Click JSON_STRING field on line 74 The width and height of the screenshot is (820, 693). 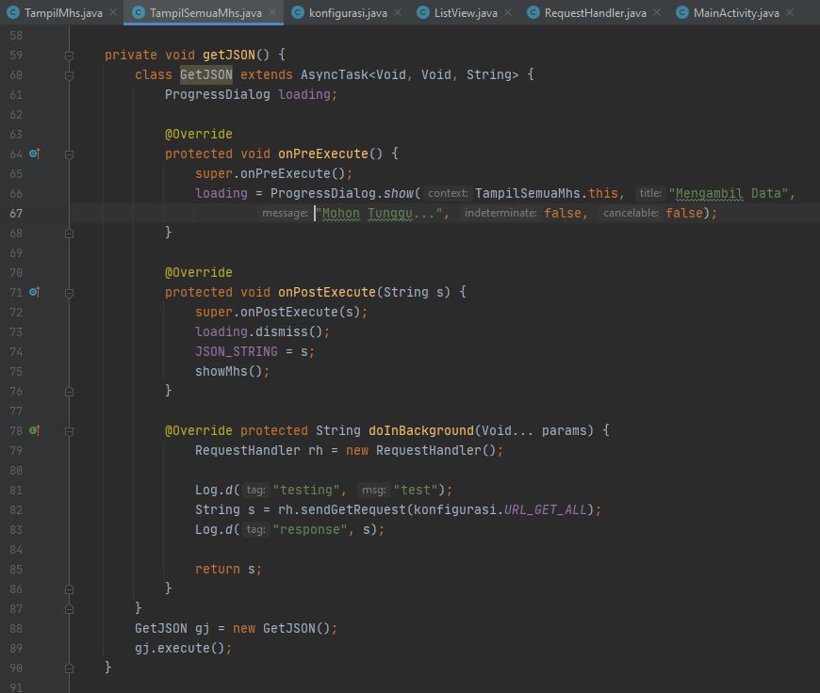(237, 352)
